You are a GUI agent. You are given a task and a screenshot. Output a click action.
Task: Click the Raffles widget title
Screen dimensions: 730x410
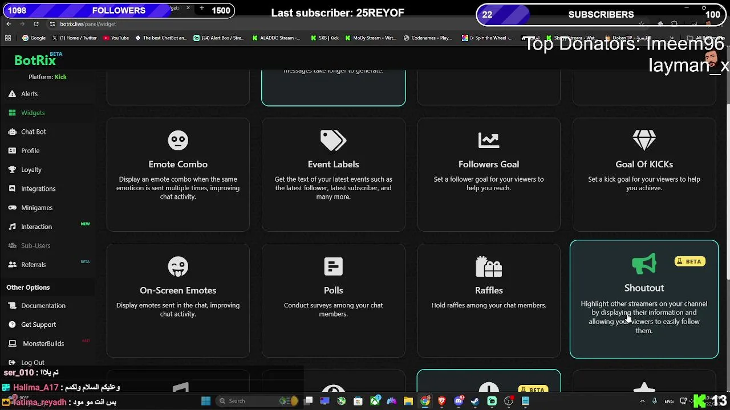489,290
